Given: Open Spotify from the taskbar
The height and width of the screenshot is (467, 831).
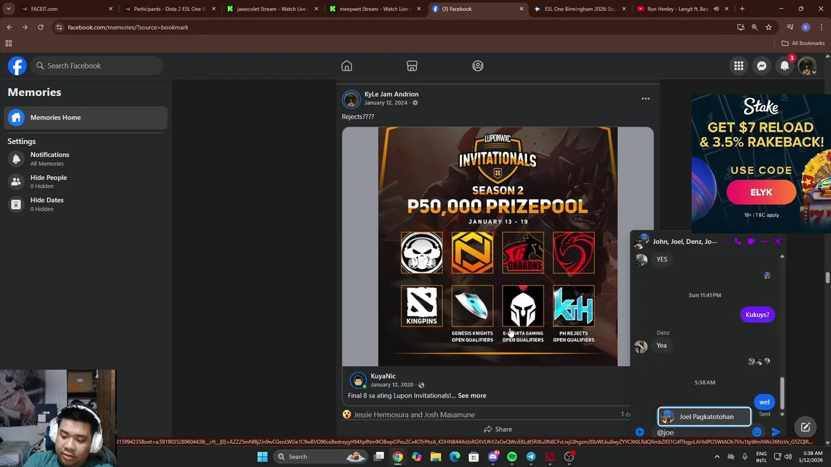Looking at the screenshot, I should (x=512, y=457).
